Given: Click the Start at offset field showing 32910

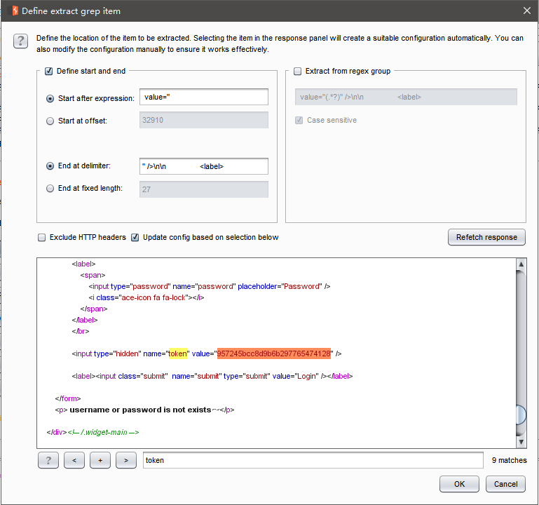Looking at the screenshot, I should point(204,120).
